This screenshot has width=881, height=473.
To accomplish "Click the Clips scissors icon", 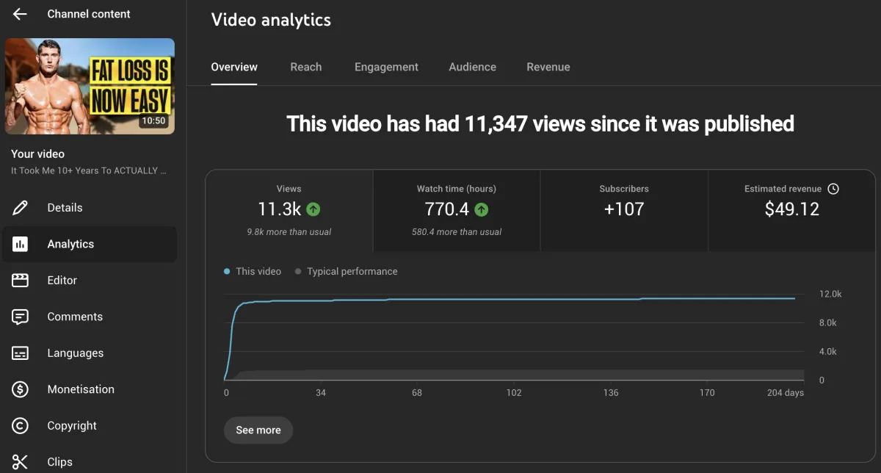I will (x=21, y=462).
